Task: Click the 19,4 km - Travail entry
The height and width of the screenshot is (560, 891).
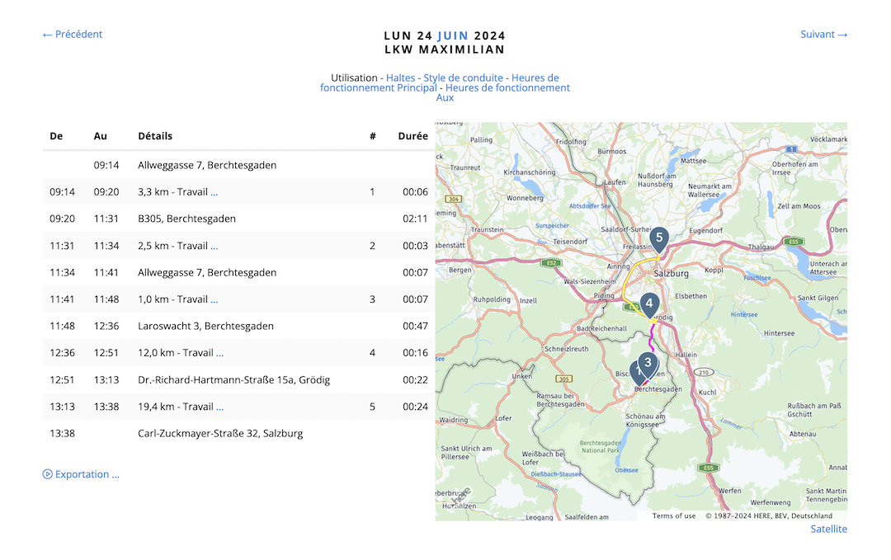Action: pyautogui.click(x=176, y=407)
